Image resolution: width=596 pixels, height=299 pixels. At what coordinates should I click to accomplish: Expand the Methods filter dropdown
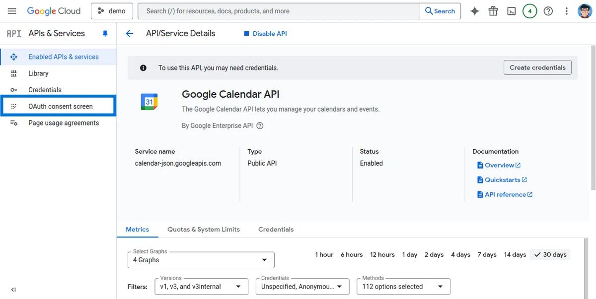(x=403, y=286)
